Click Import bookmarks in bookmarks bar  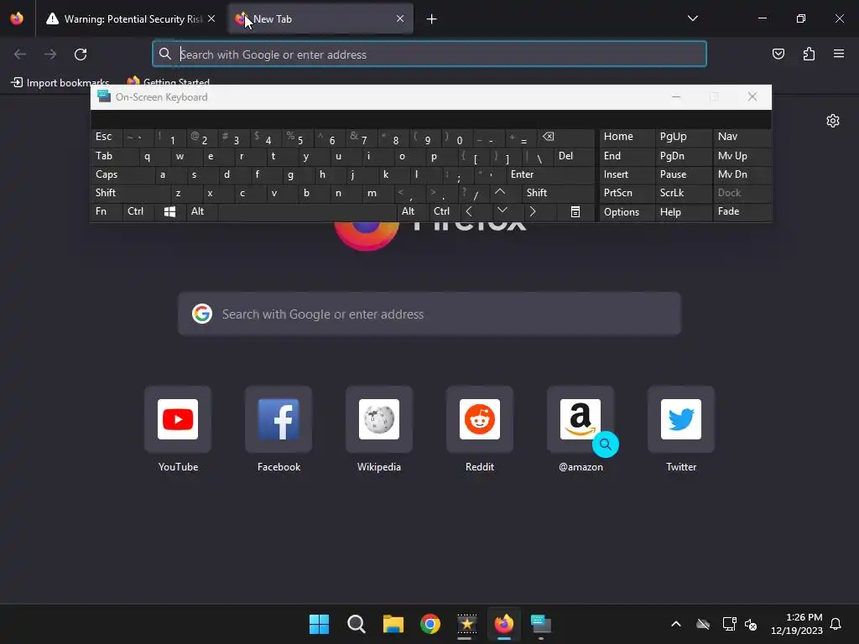pos(60,83)
